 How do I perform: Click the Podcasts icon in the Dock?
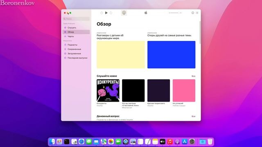pos(177,142)
